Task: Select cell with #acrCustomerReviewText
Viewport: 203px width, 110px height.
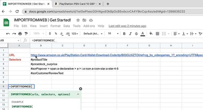Action: (x=41, y=73)
